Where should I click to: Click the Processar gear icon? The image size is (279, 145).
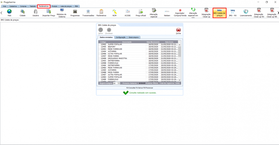109,30
